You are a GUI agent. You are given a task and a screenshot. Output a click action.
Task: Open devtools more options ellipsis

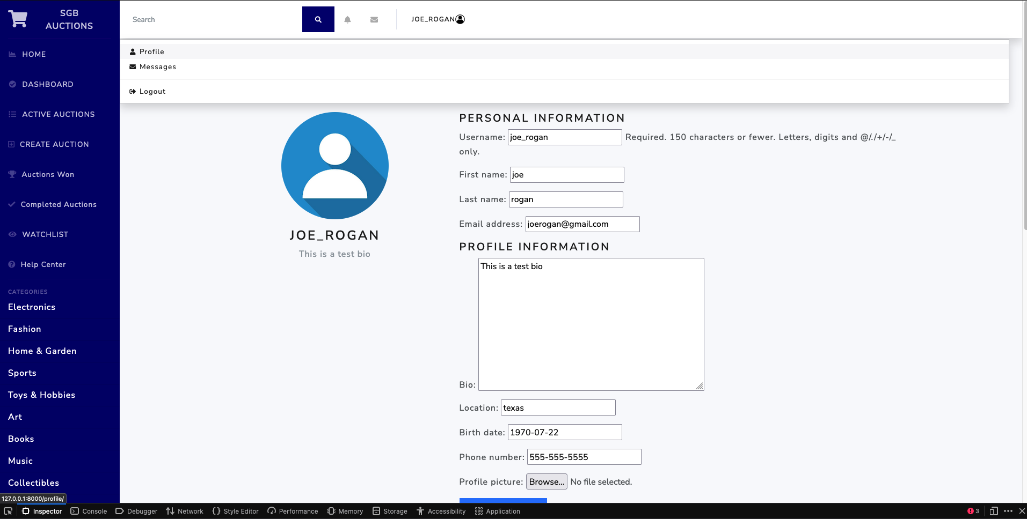coord(1008,511)
